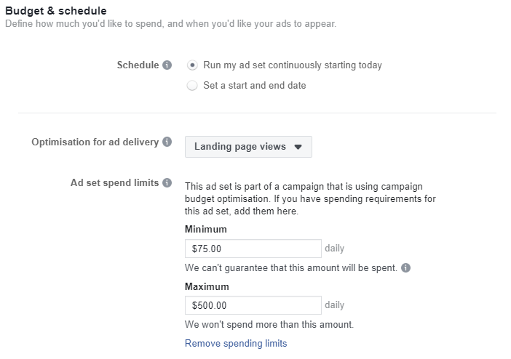Click the Maximum label above the $500.00 field
This screenshot has height=359, width=511.
[x=207, y=286]
